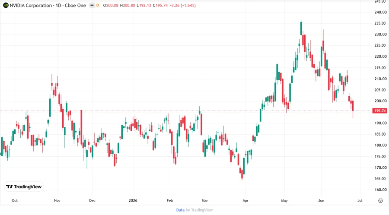Click the 'Dec' time axis label
The height and width of the screenshot is (215, 389).
pyautogui.click(x=92, y=201)
